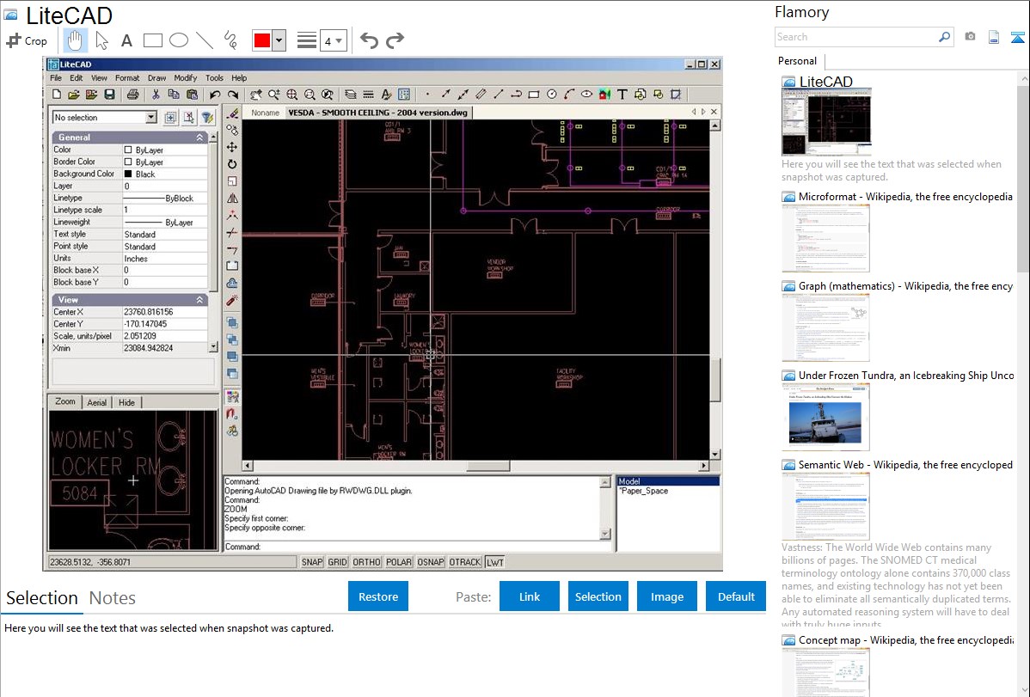Toggle LWT lineweight display
Screen dimensions: 1030x697
tap(495, 562)
